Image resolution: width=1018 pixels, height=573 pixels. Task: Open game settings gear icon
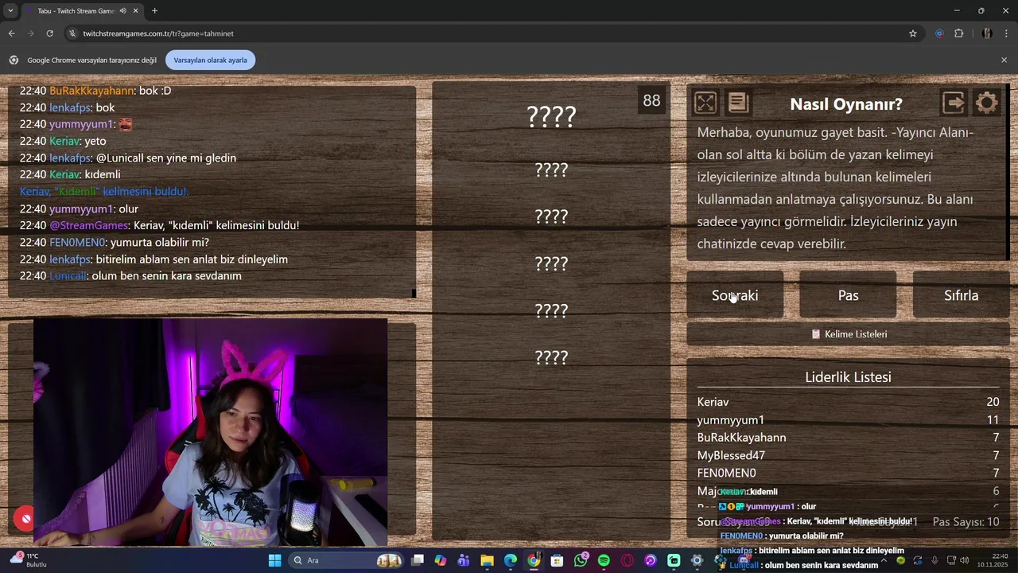click(x=987, y=103)
